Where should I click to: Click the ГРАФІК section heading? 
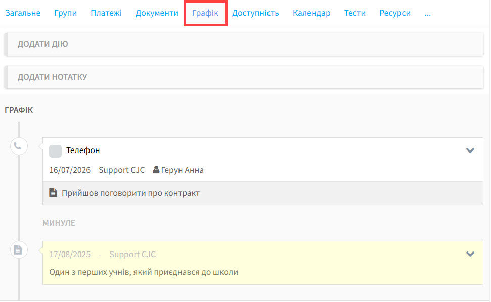click(x=19, y=110)
